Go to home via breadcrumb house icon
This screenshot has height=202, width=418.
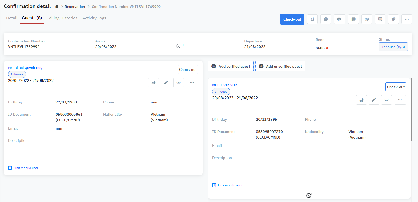[x=57, y=6]
